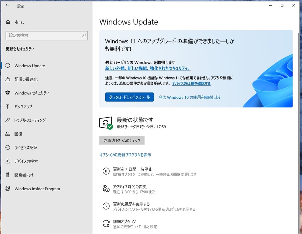The width and height of the screenshot is (302, 234).
Task: Click ダウンロードしてインストール button
Action: click(x=129, y=97)
